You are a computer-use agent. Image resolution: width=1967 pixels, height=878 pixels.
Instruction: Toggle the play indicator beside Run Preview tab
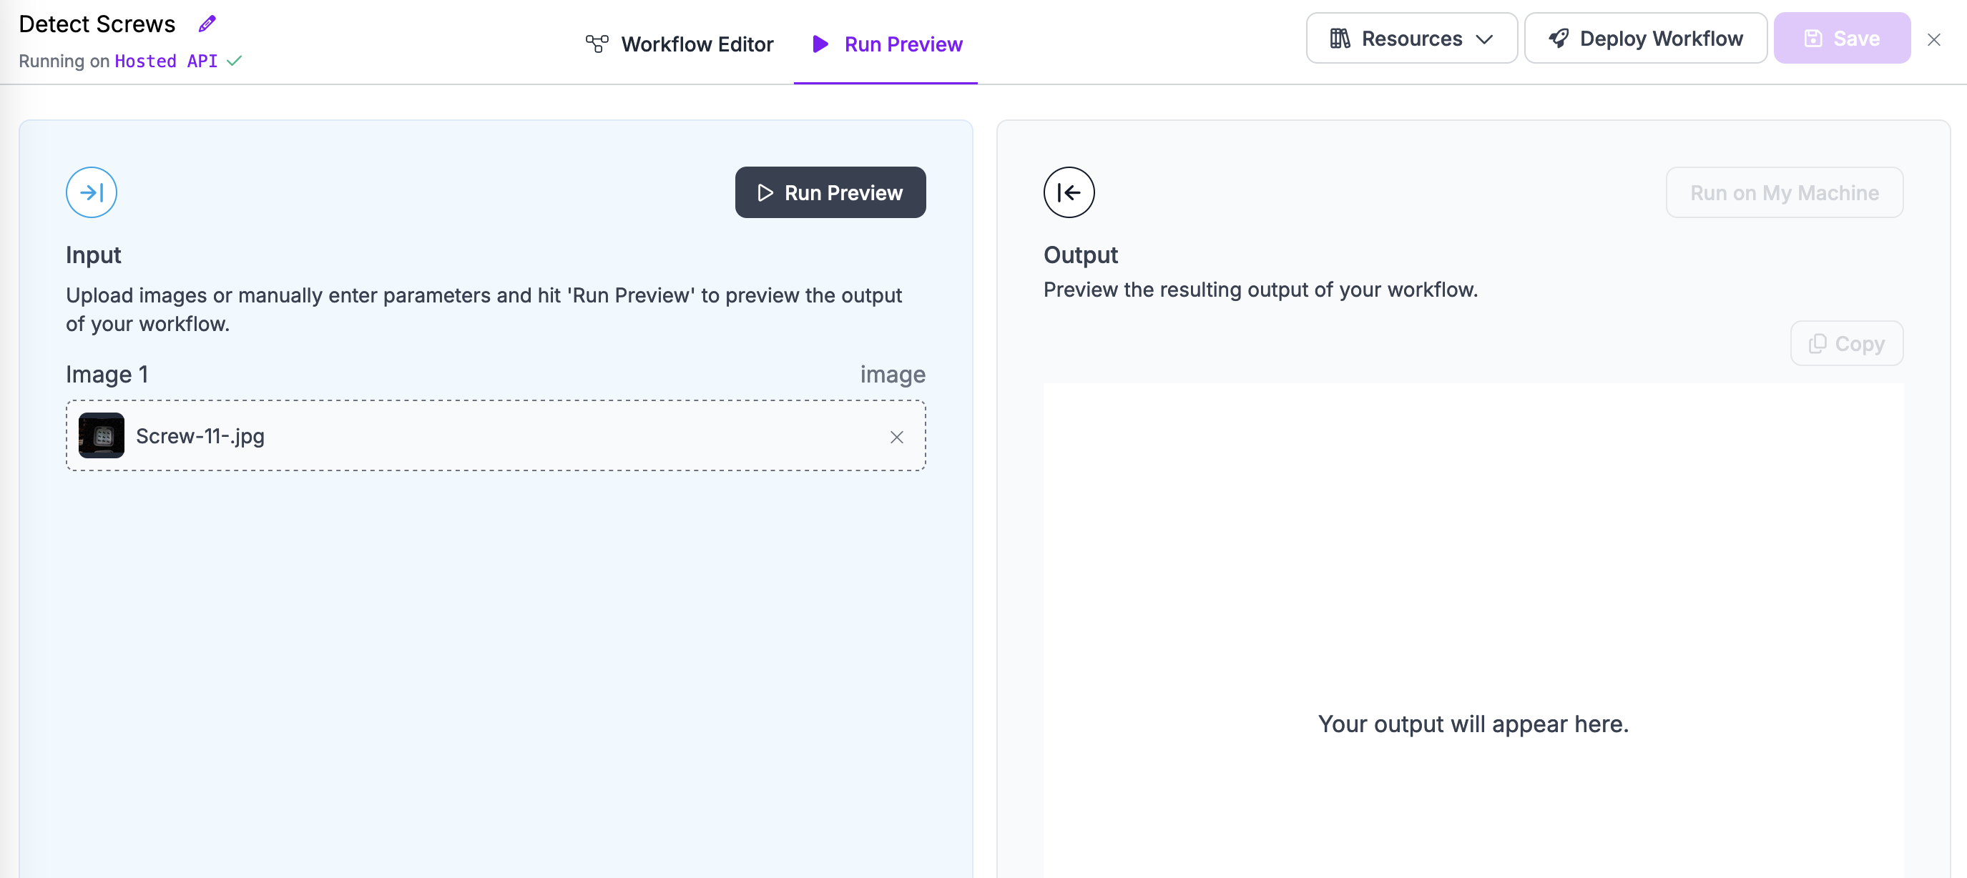point(820,44)
